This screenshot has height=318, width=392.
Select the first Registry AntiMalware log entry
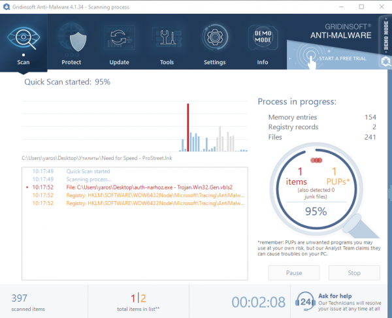click(x=135, y=195)
